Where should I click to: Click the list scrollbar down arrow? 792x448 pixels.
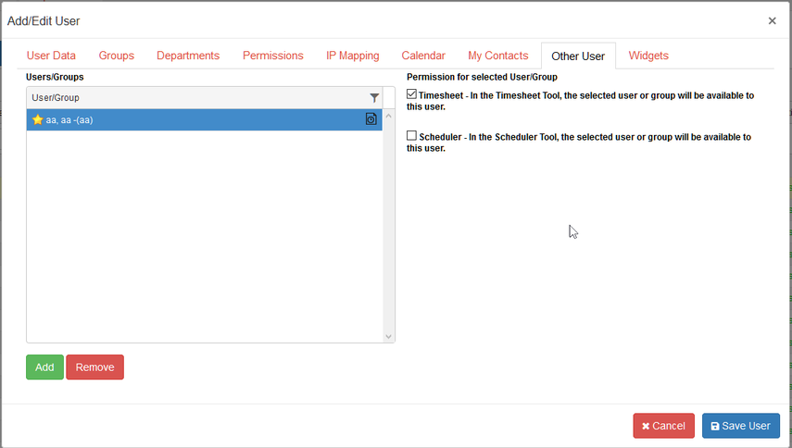click(388, 337)
